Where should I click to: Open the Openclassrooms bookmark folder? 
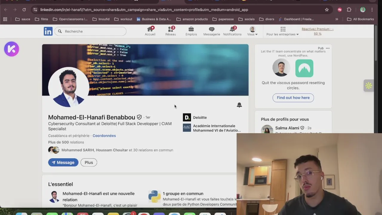pyautogui.click(x=70, y=19)
